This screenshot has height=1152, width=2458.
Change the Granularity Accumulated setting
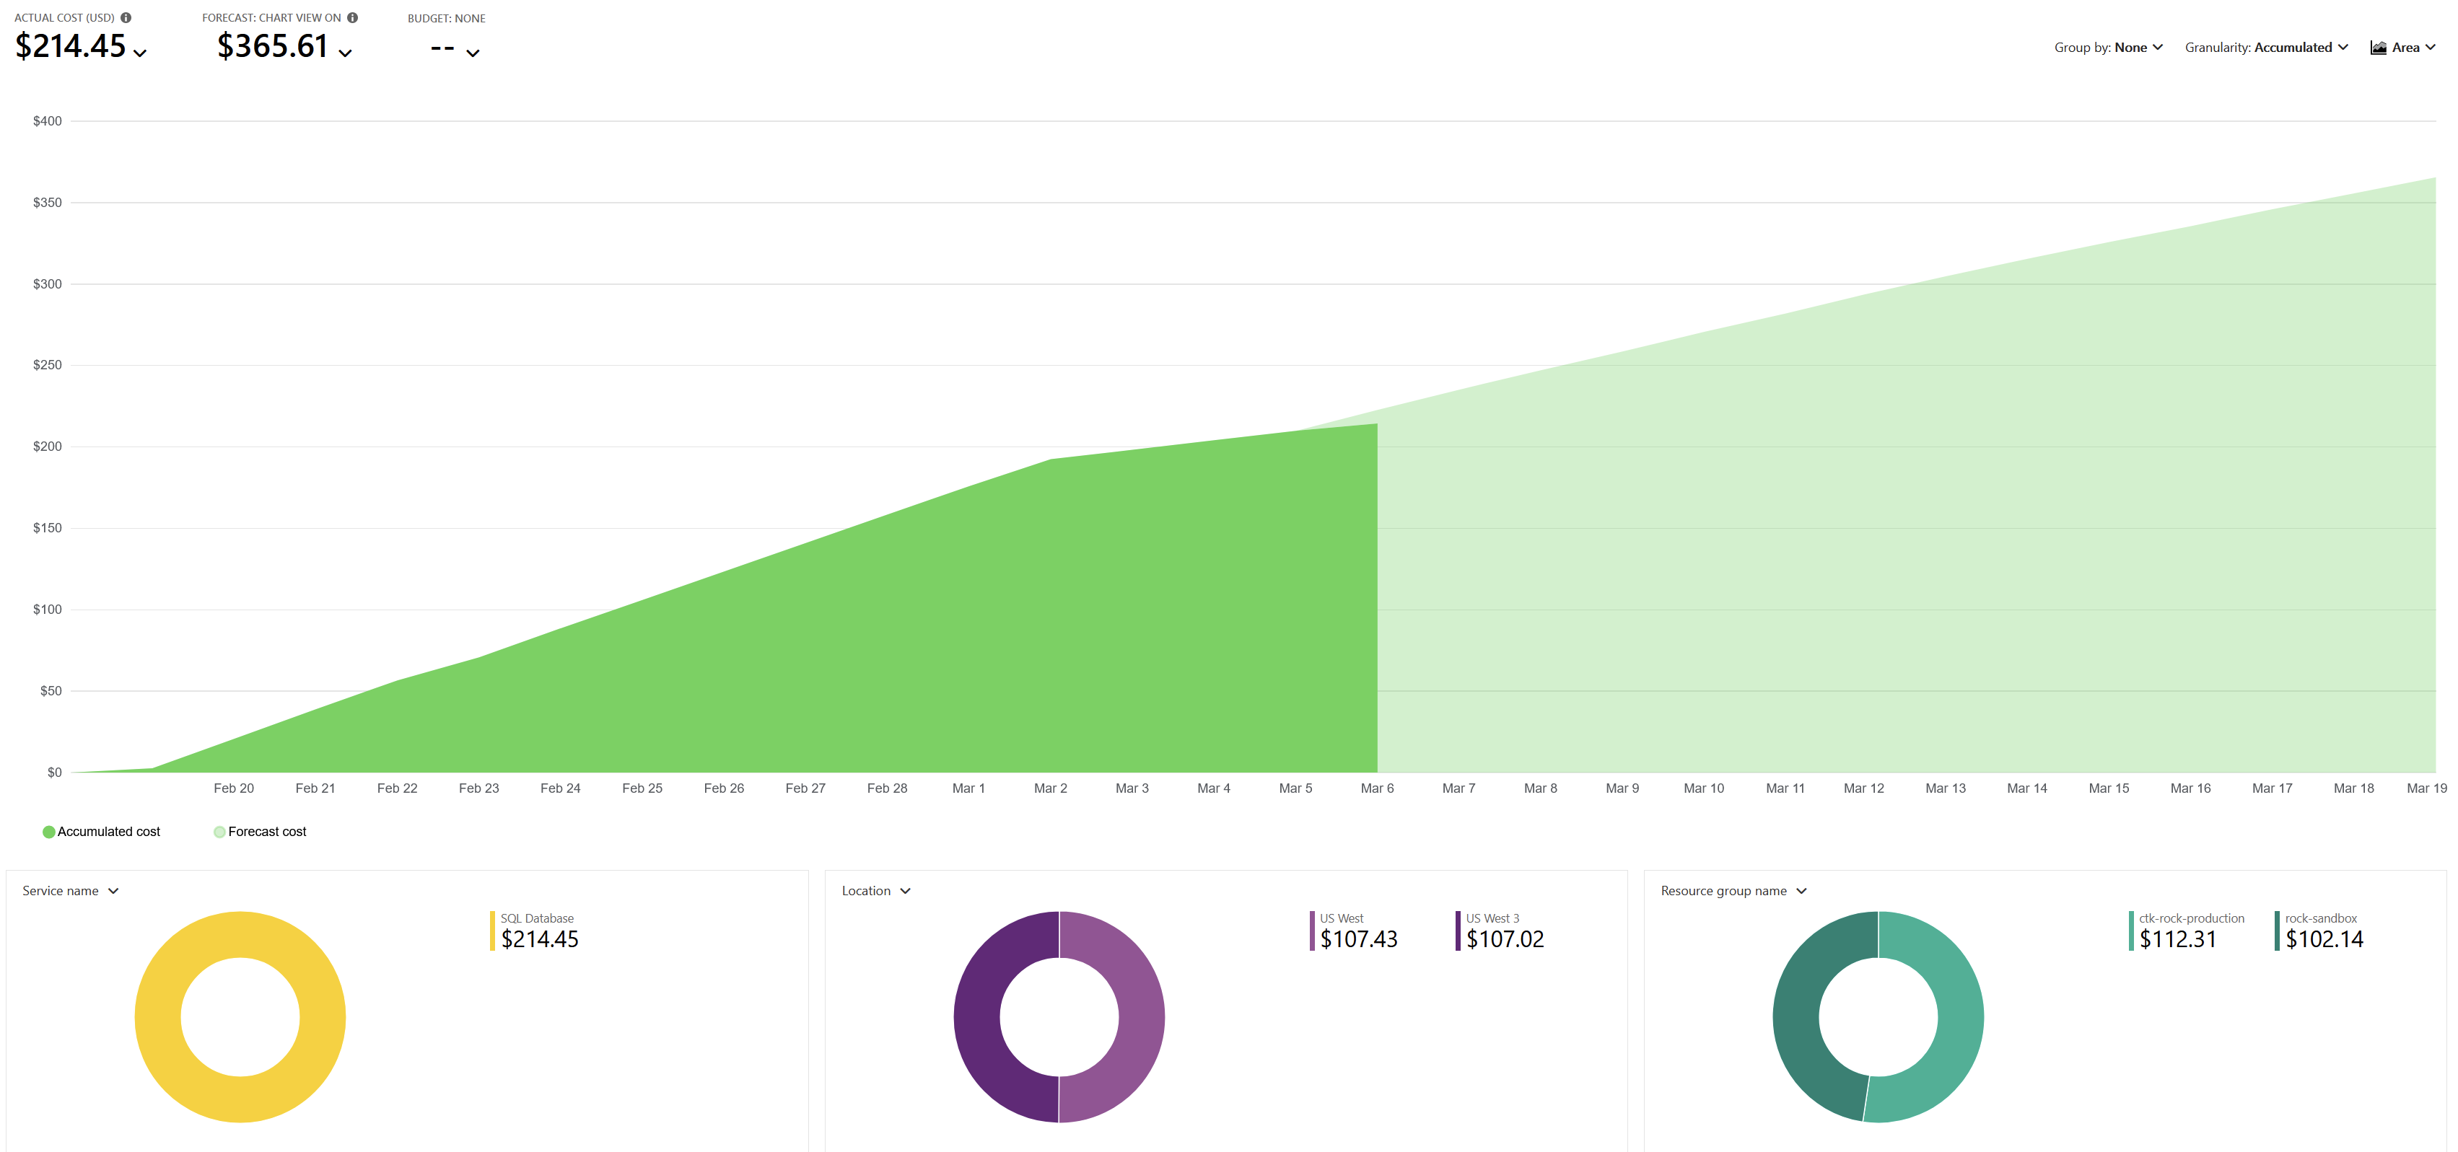(2266, 48)
